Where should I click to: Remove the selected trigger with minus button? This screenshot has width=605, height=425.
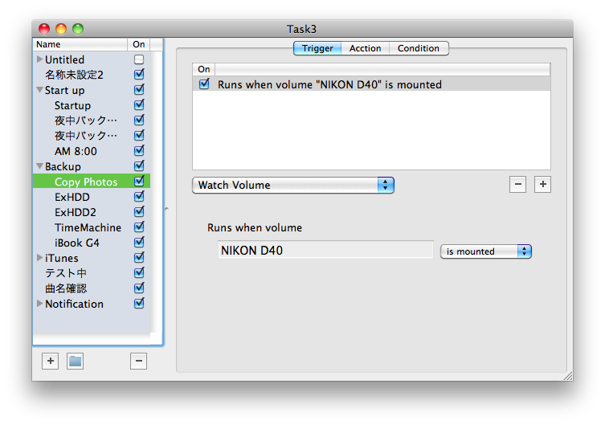518,185
